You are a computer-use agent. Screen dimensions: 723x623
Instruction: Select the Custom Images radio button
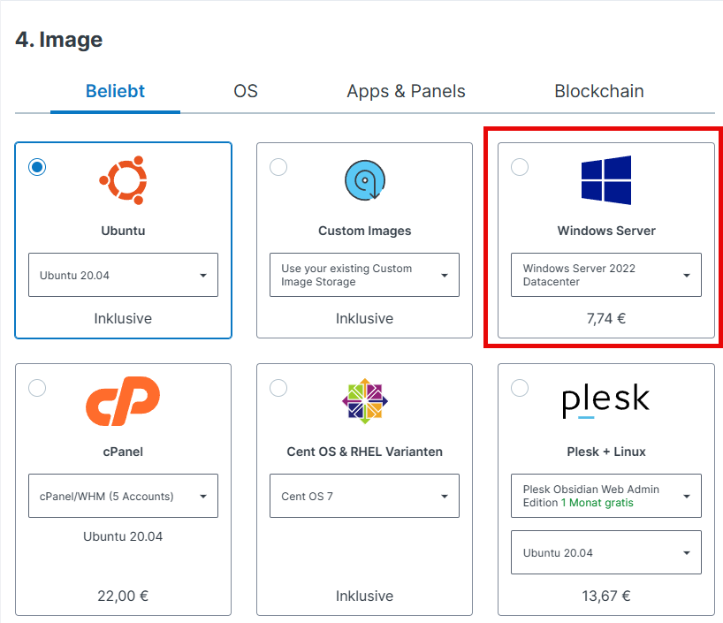pos(278,167)
